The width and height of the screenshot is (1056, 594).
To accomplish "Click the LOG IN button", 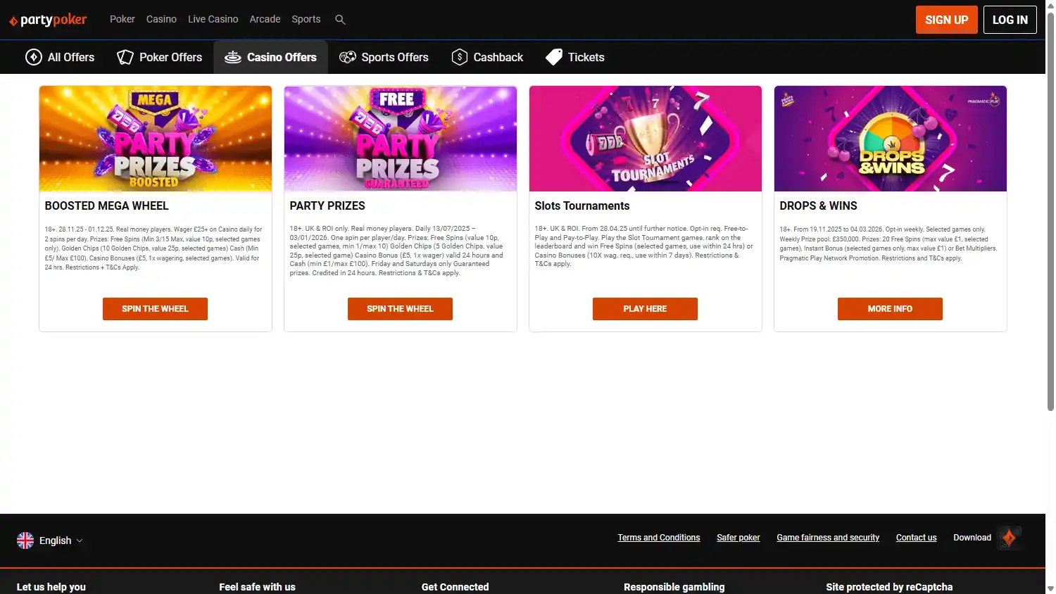I will tap(1010, 20).
